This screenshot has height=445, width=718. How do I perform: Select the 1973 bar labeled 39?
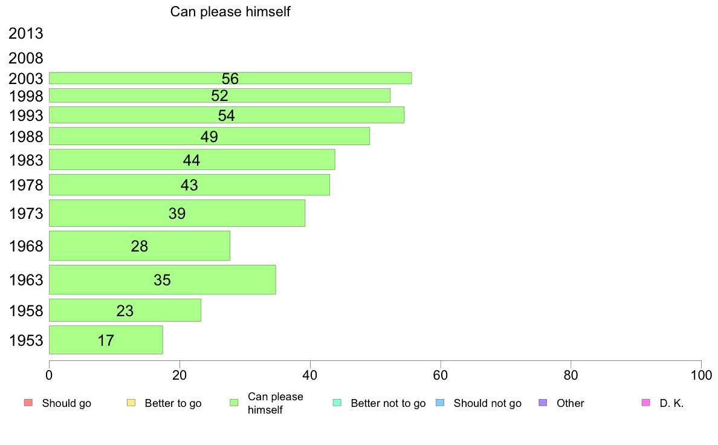[x=177, y=213]
